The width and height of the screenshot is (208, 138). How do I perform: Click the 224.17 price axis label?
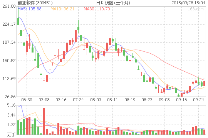pos(9,24)
